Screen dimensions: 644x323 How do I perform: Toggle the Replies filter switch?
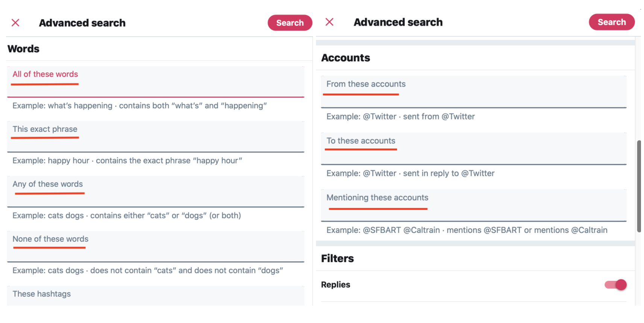(x=615, y=285)
